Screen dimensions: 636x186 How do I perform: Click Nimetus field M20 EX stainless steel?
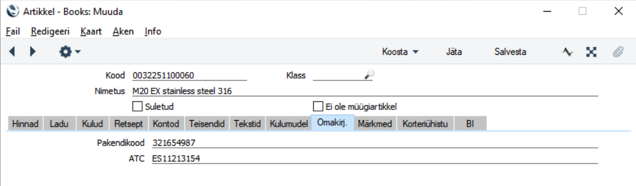[365, 91]
